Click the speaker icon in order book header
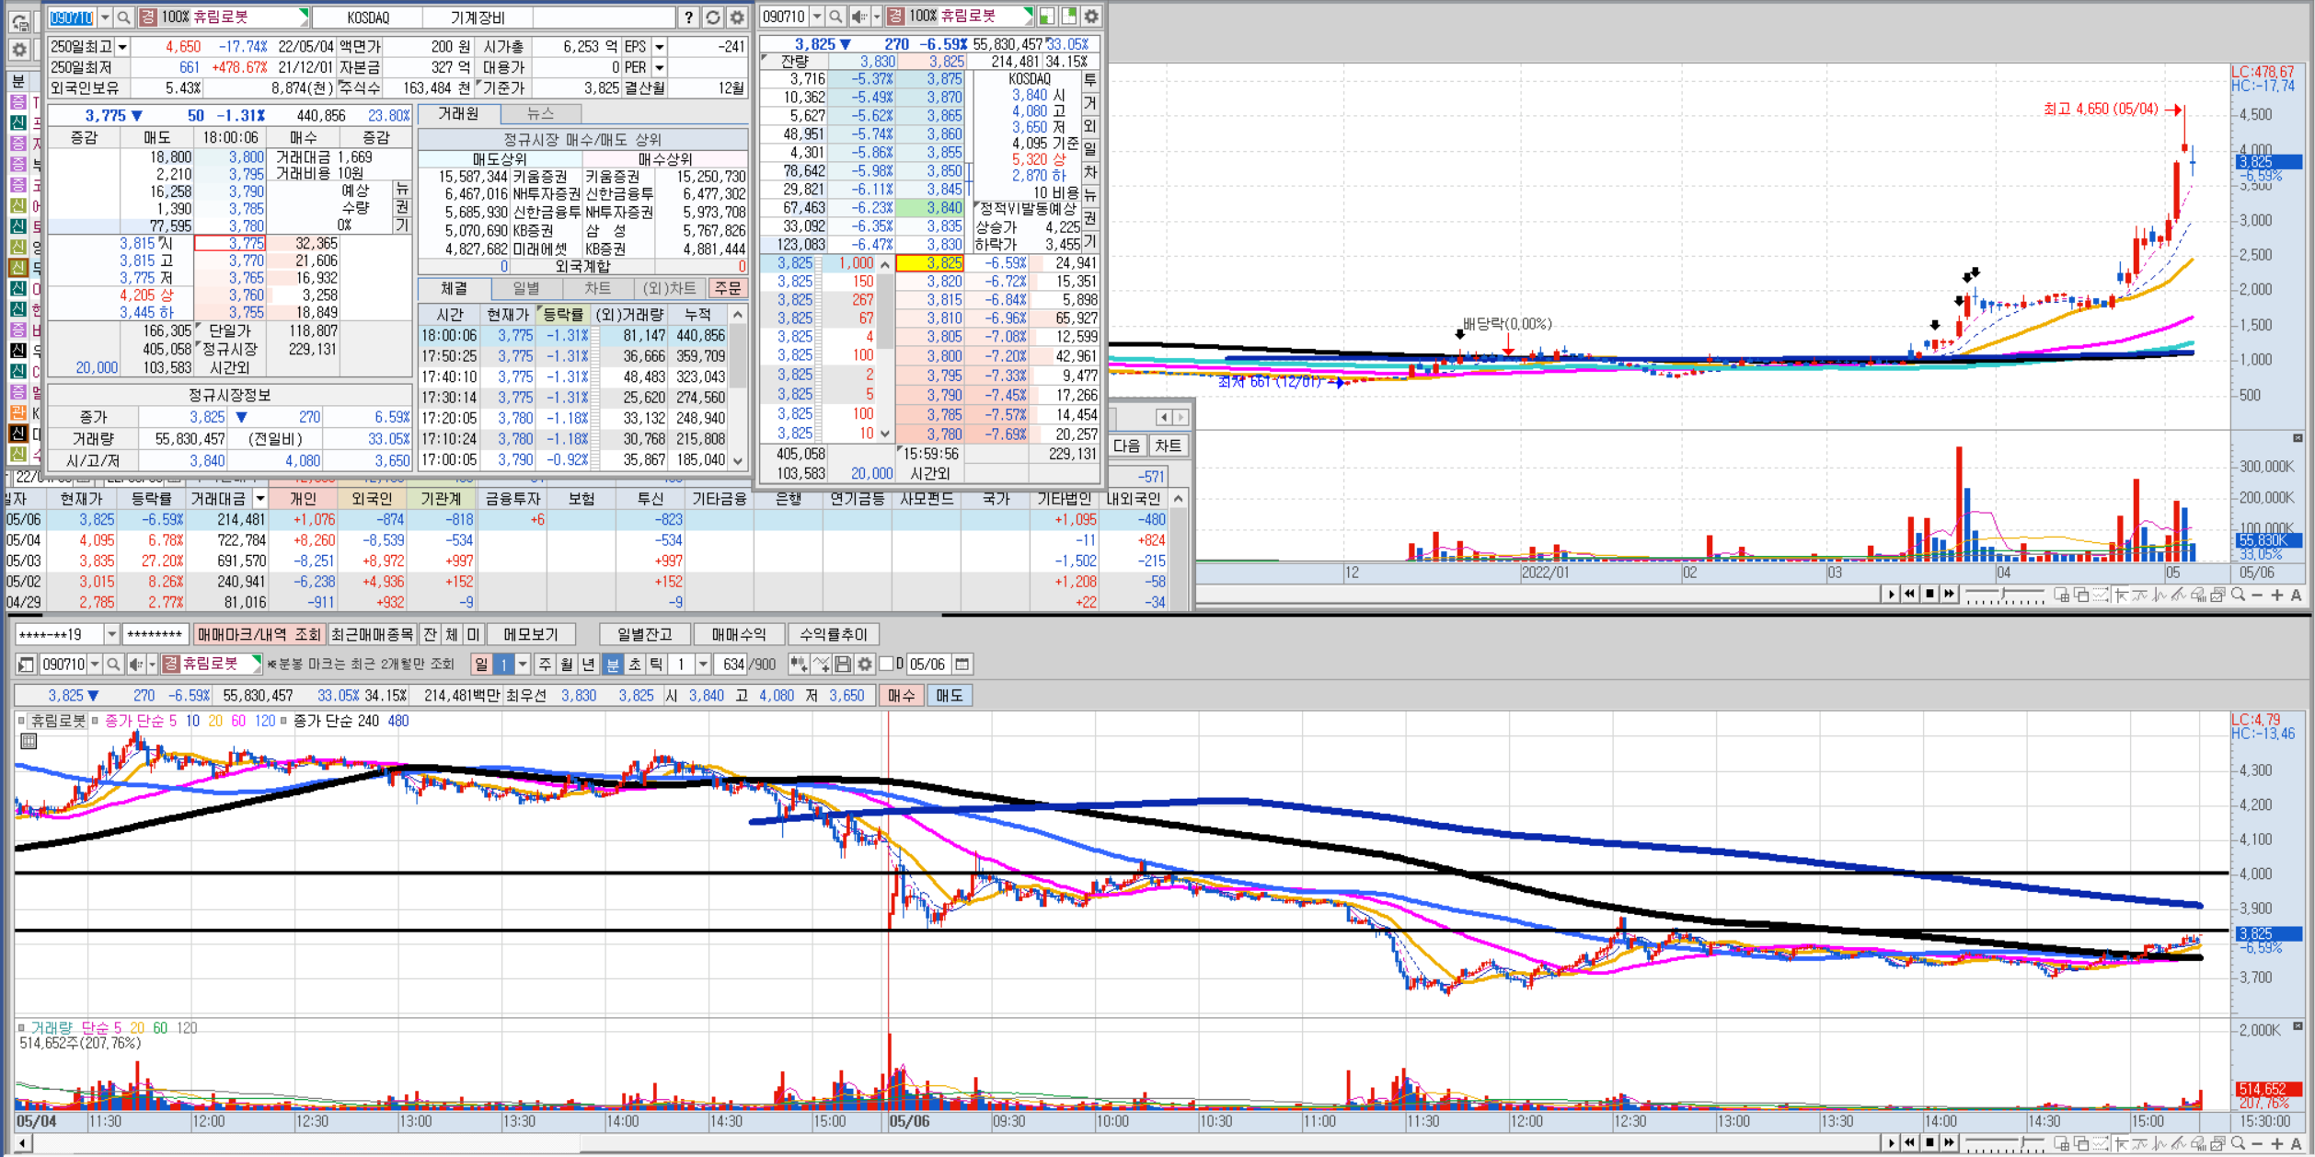This screenshot has width=2315, height=1157. point(859,17)
